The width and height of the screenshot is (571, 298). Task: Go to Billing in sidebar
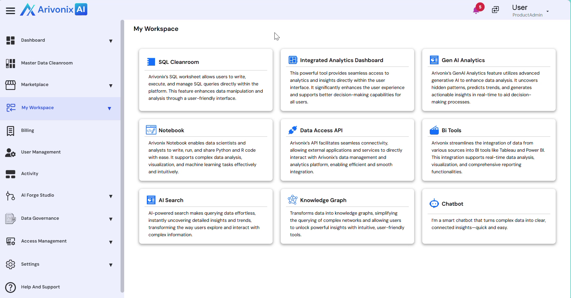[28, 130]
